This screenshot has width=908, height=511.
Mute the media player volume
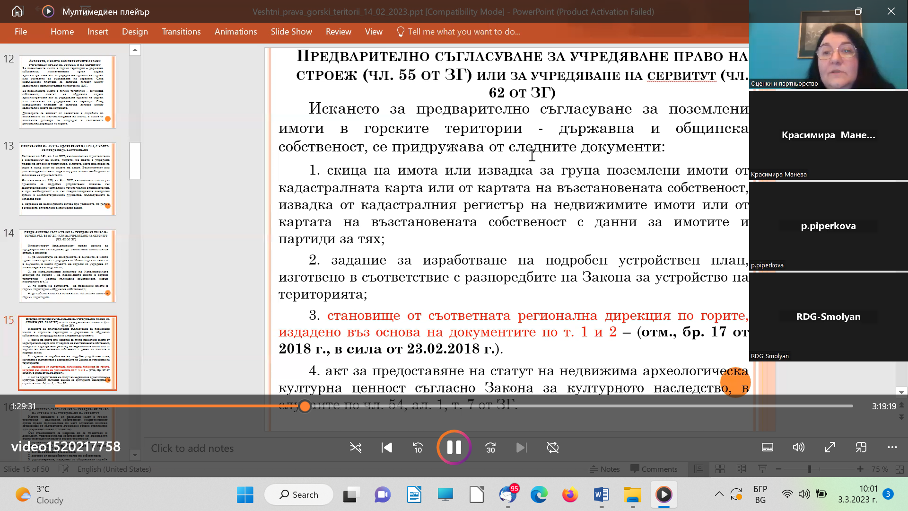tap(798, 448)
